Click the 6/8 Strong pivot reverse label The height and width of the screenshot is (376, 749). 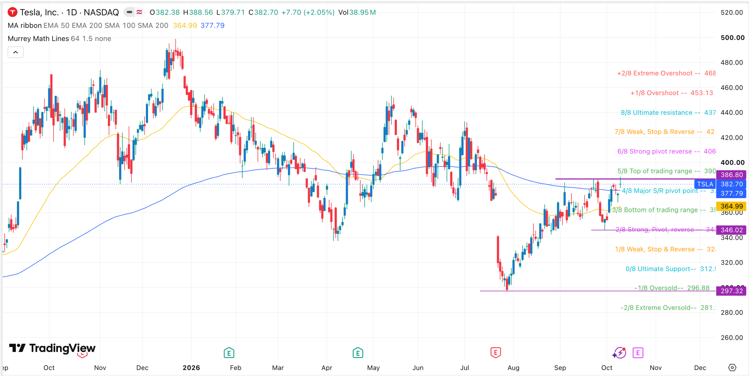pyautogui.click(x=666, y=151)
